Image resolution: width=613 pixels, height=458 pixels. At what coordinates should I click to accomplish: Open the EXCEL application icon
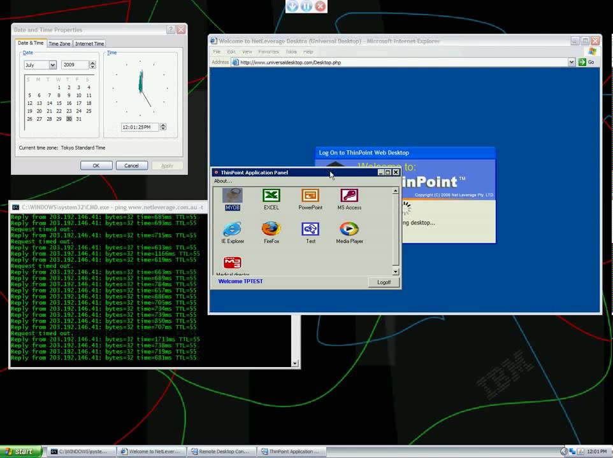pos(271,199)
